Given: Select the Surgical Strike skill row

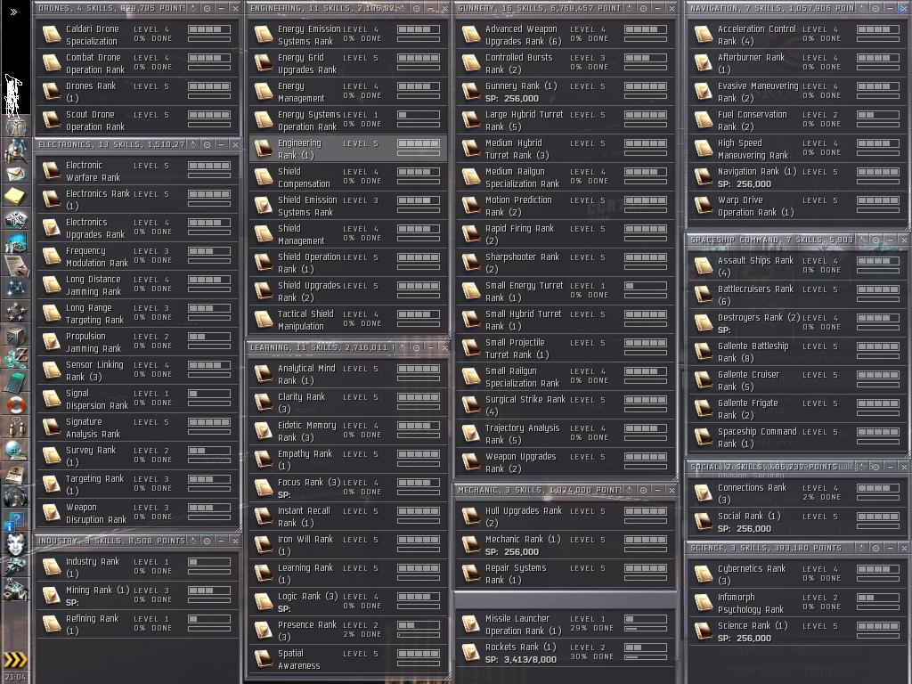Looking at the screenshot, I should point(566,405).
